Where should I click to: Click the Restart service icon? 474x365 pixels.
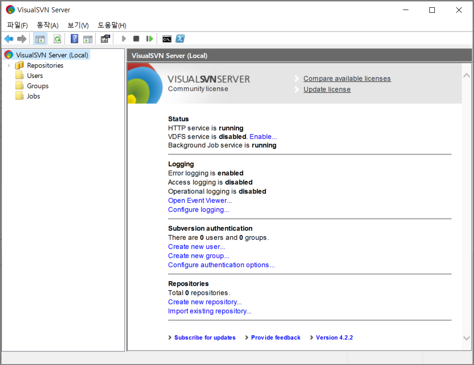click(x=150, y=39)
